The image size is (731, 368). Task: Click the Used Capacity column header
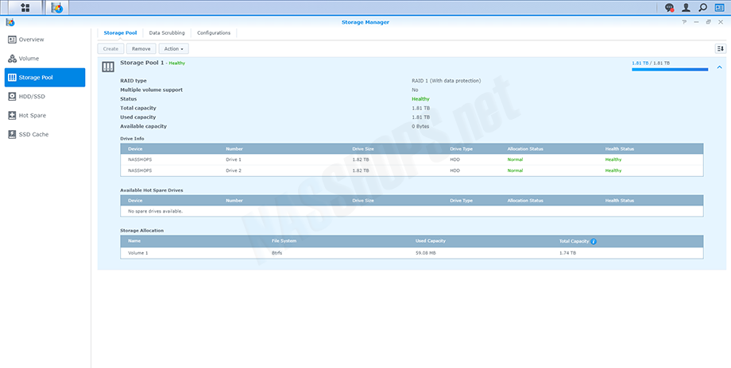[x=431, y=241]
